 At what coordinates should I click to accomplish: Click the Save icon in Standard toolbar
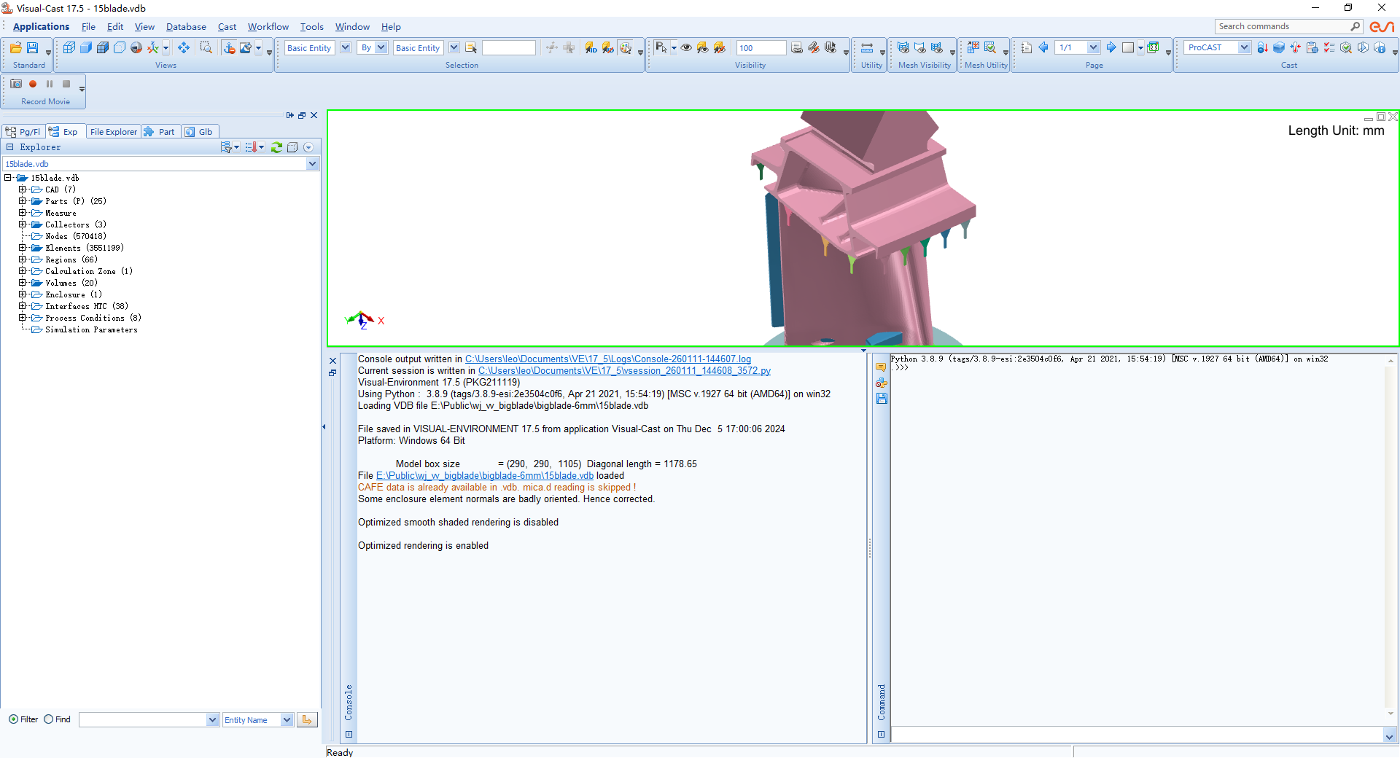click(x=32, y=48)
